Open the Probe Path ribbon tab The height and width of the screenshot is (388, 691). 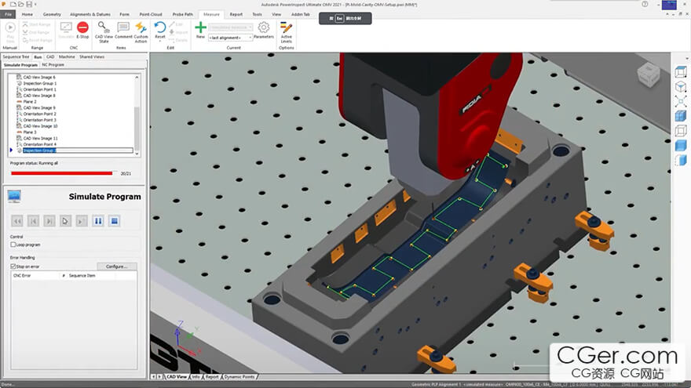[182, 15]
